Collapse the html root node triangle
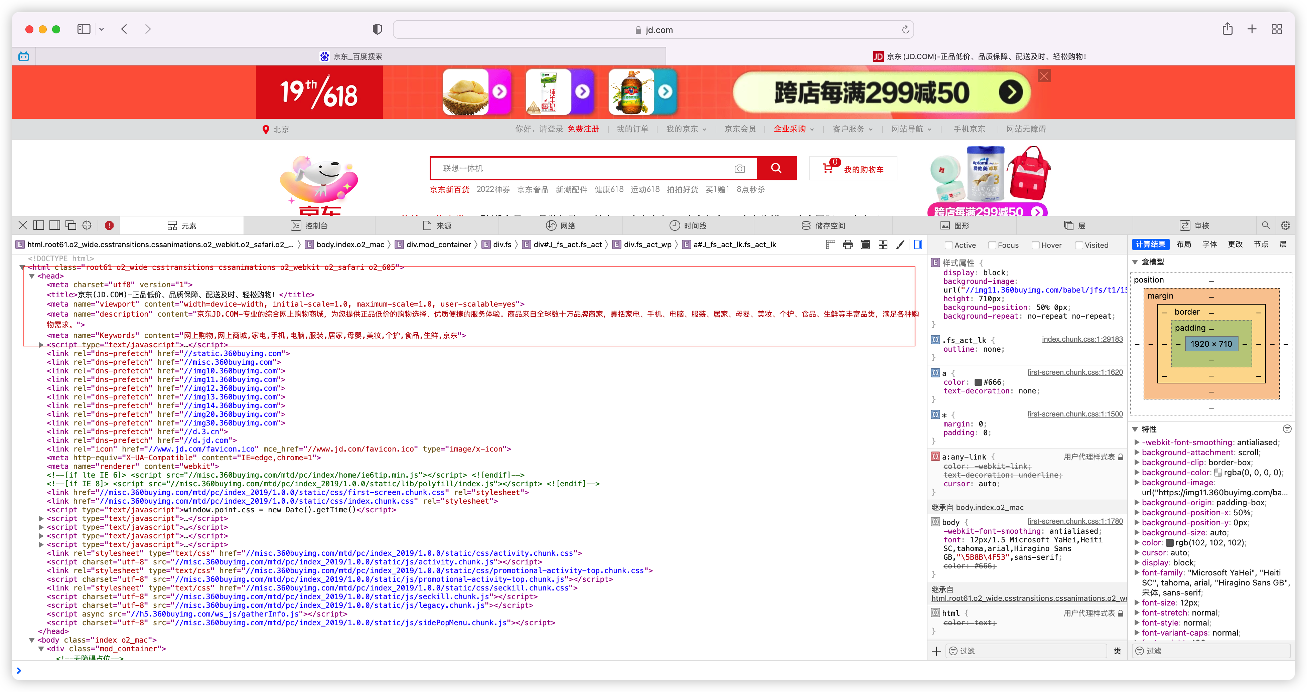1307x692 pixels. (22, 268)
